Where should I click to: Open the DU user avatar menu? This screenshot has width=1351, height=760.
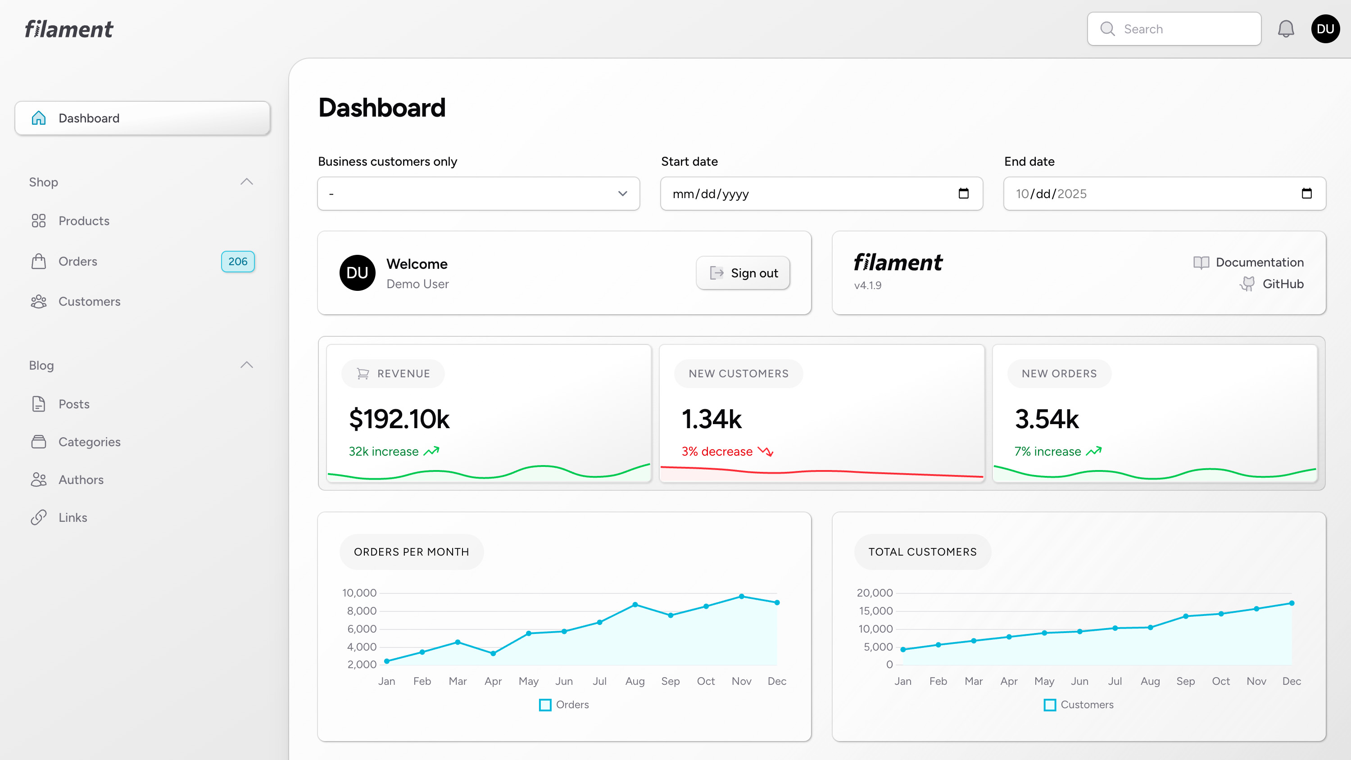tap(1325, 29)
